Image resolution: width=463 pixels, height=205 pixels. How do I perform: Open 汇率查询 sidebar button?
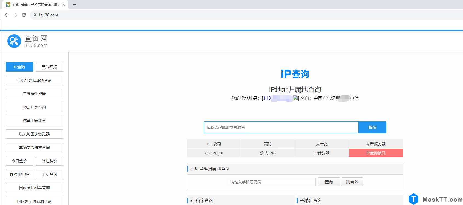click(50, 174)
